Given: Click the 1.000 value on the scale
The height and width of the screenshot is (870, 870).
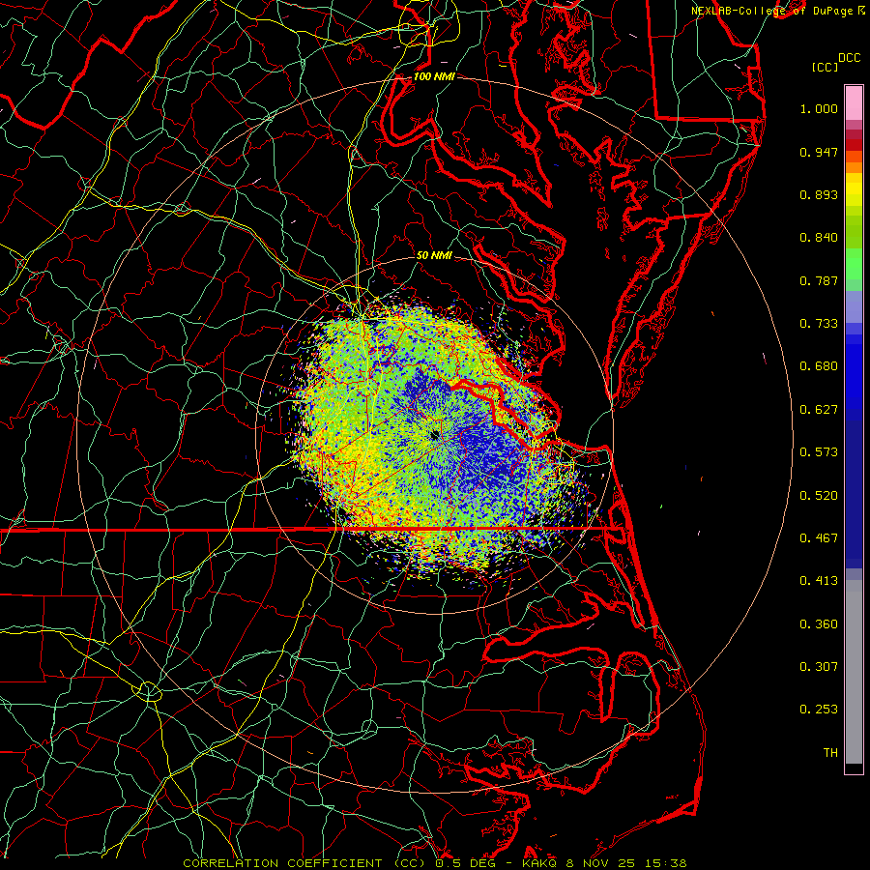Looking at the screenshot, I should (x=819, y=108).
